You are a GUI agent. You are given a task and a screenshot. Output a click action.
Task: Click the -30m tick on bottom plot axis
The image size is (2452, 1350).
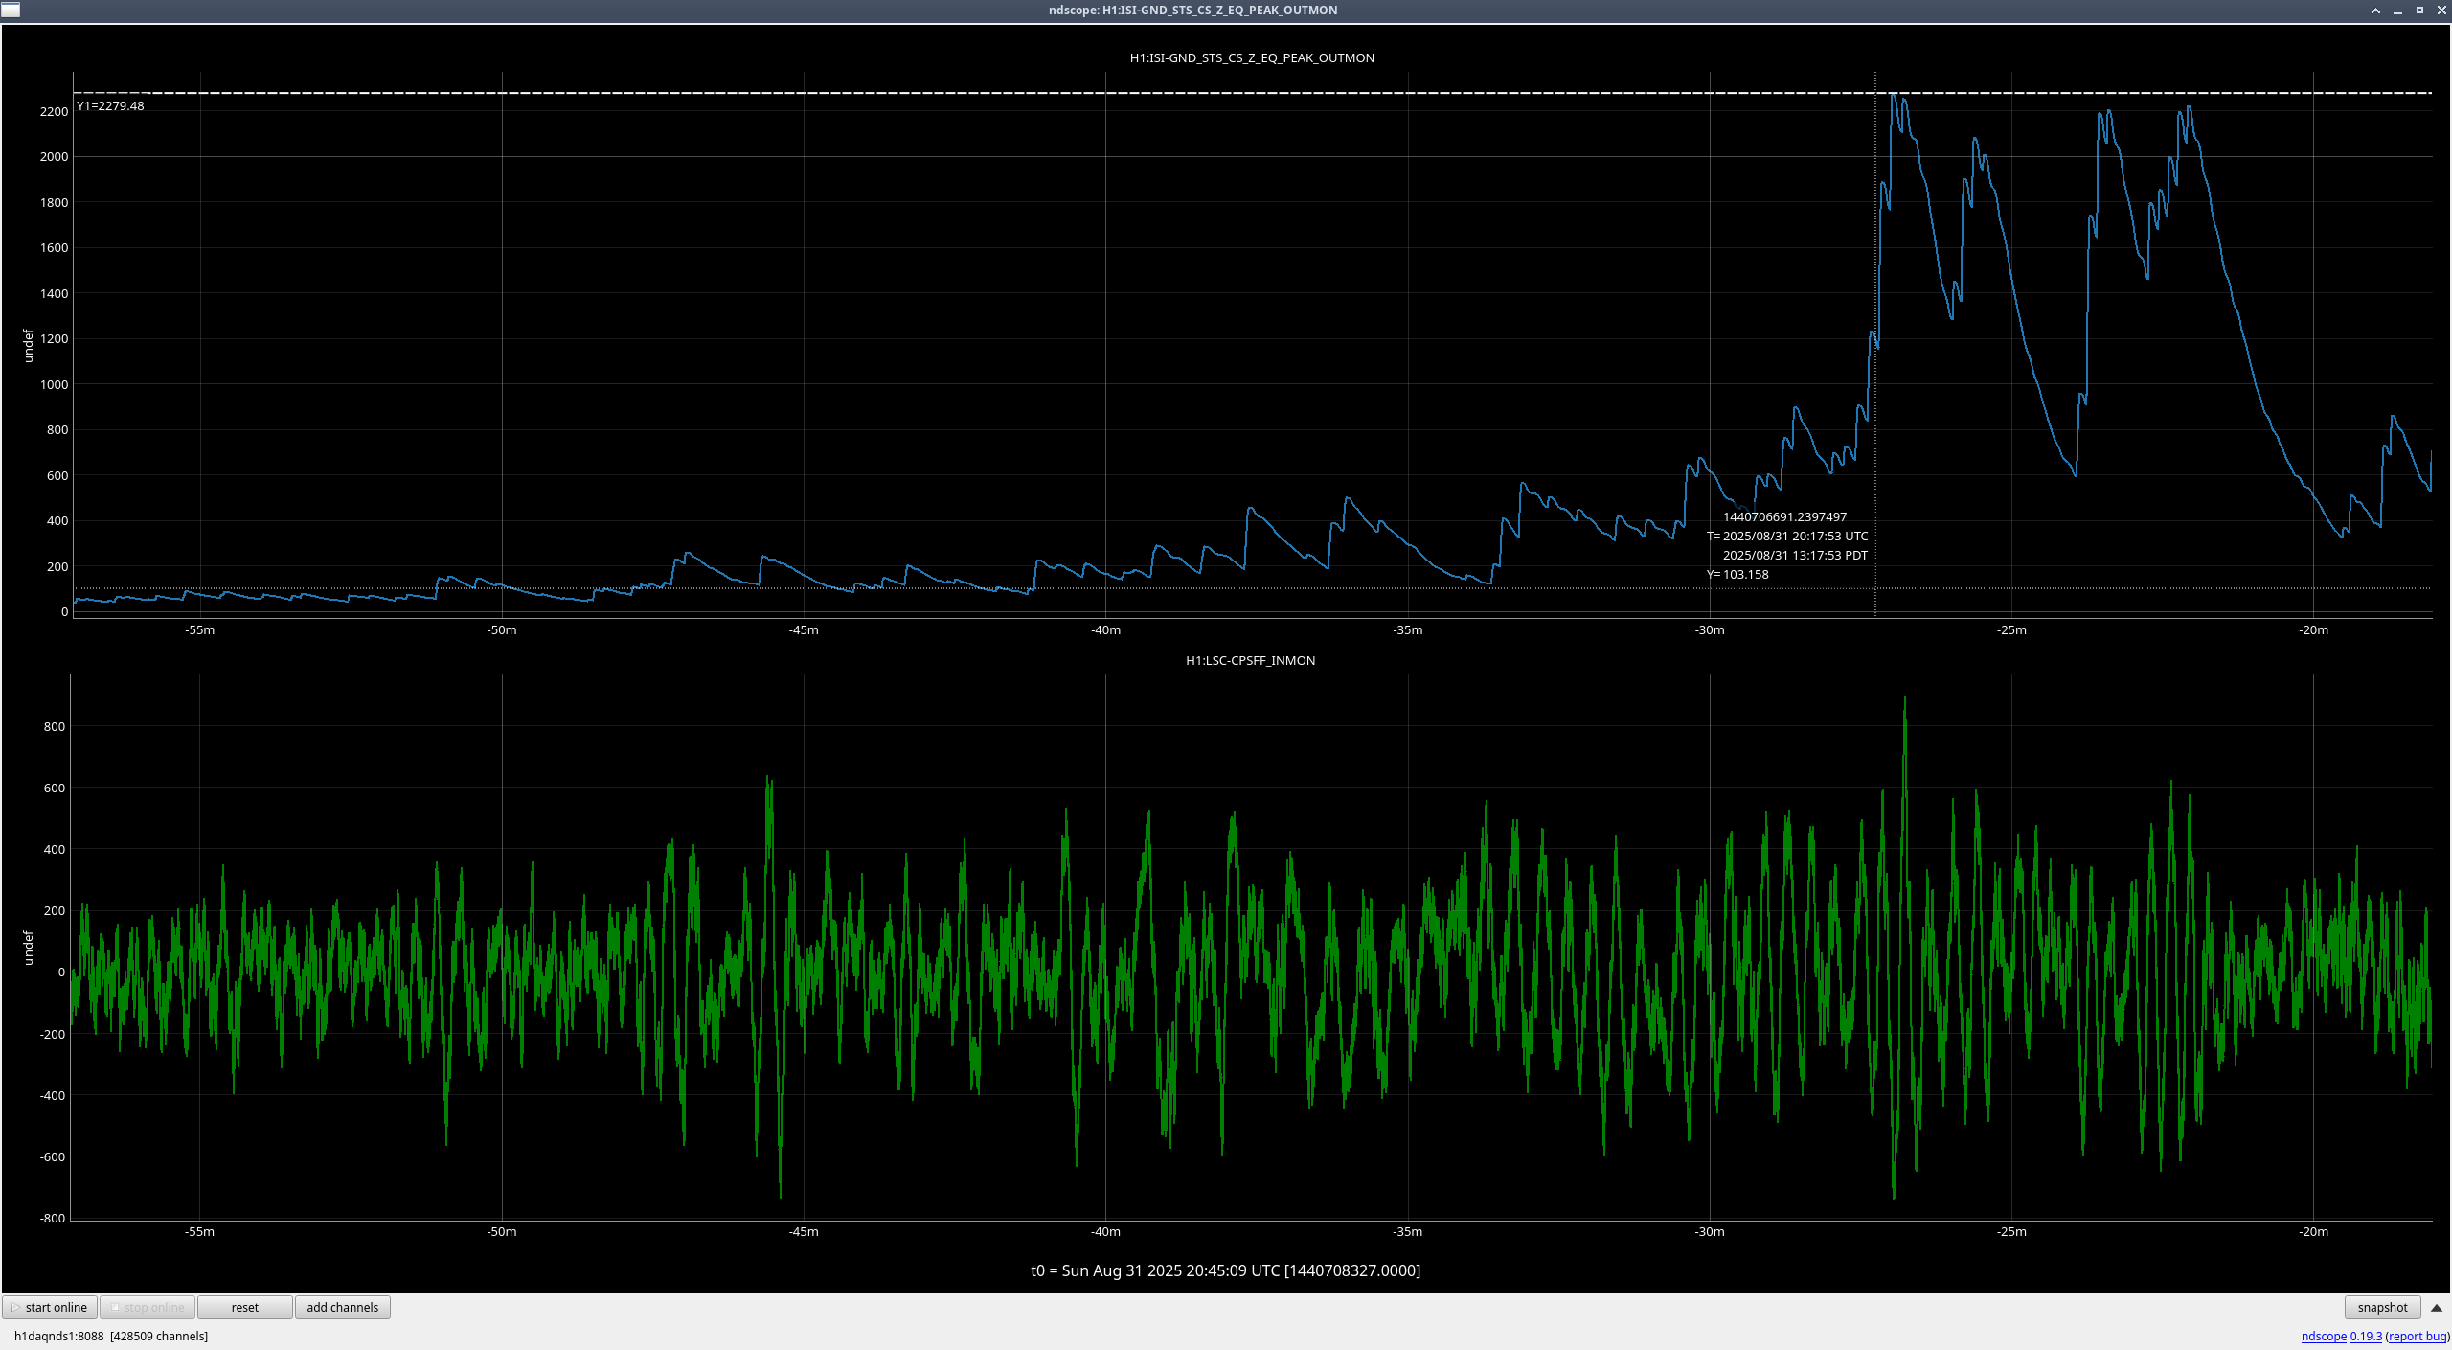point(1710,1231)
